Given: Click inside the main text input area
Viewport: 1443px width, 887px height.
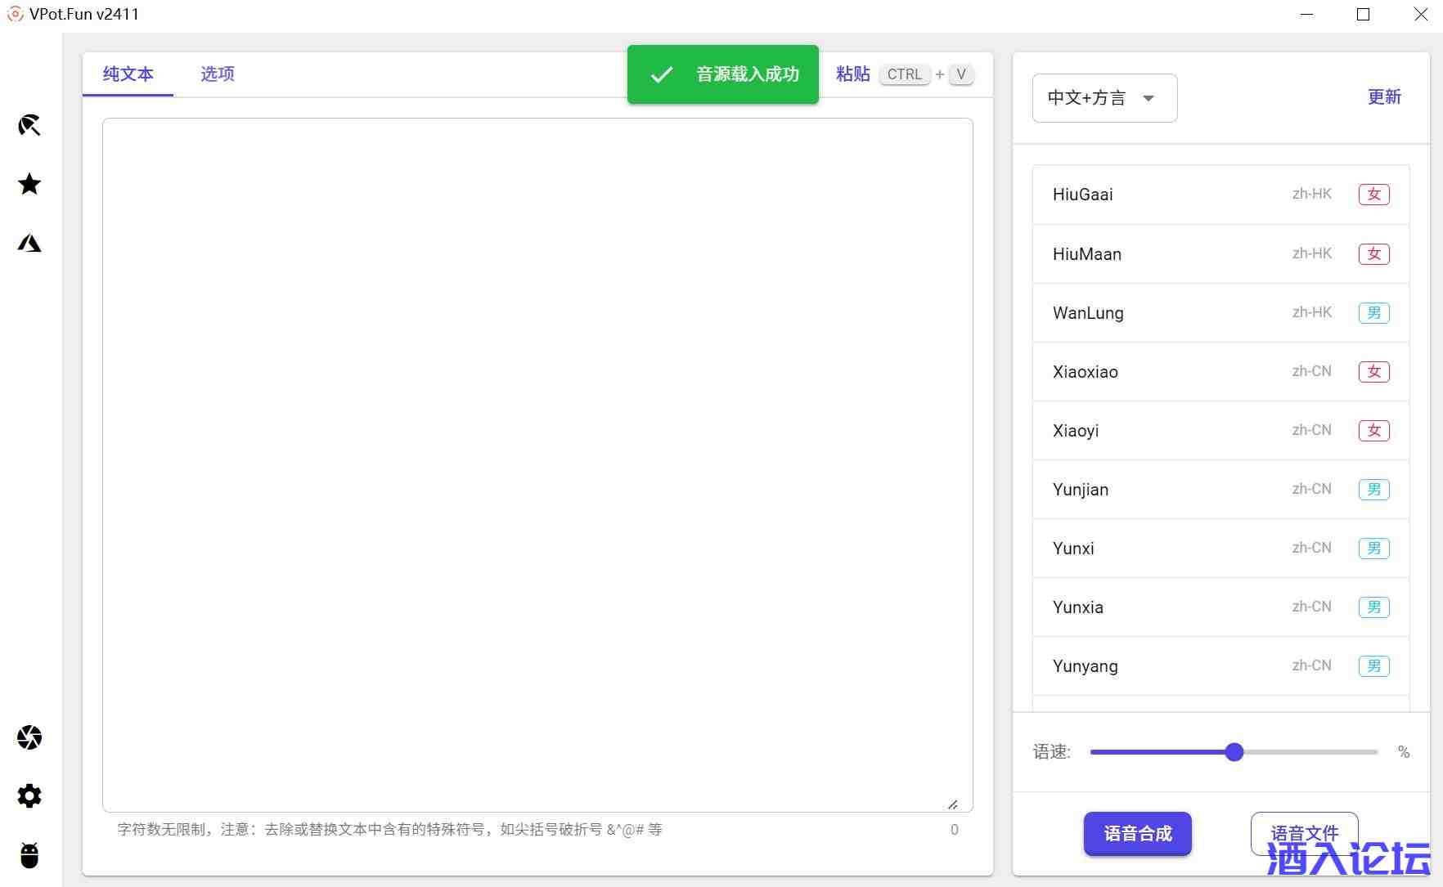Looking at the screenshot, I should pos(537,464).
